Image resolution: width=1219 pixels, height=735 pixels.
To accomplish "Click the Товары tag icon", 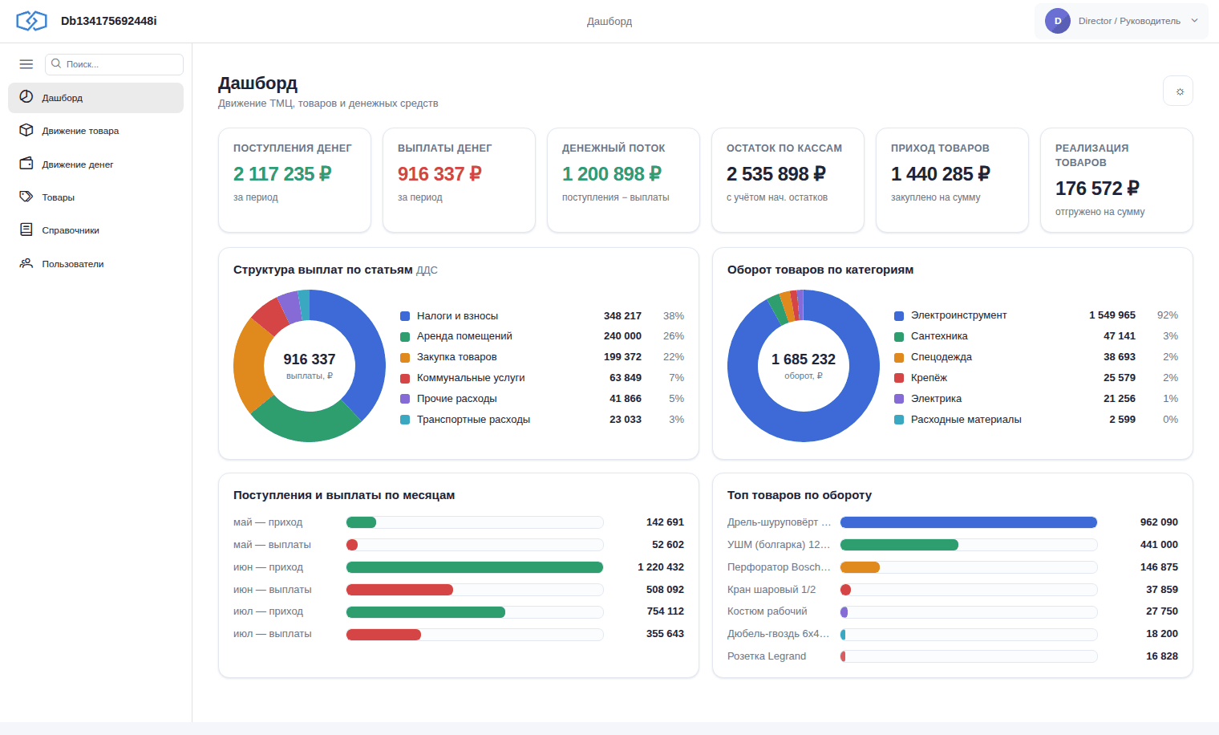I will 26,197.
